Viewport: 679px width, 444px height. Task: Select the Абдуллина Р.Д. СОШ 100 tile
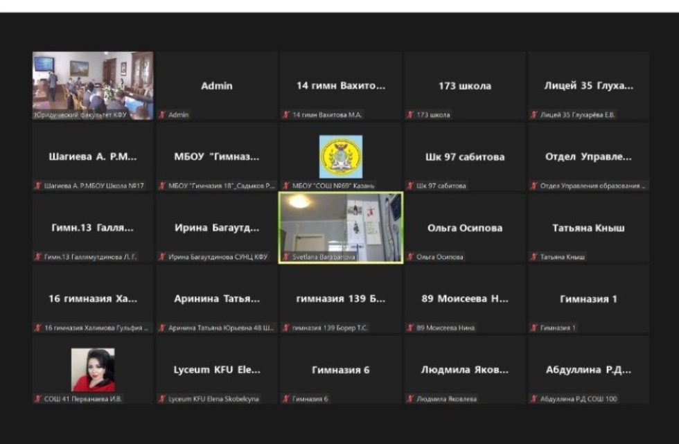(588, 370)
